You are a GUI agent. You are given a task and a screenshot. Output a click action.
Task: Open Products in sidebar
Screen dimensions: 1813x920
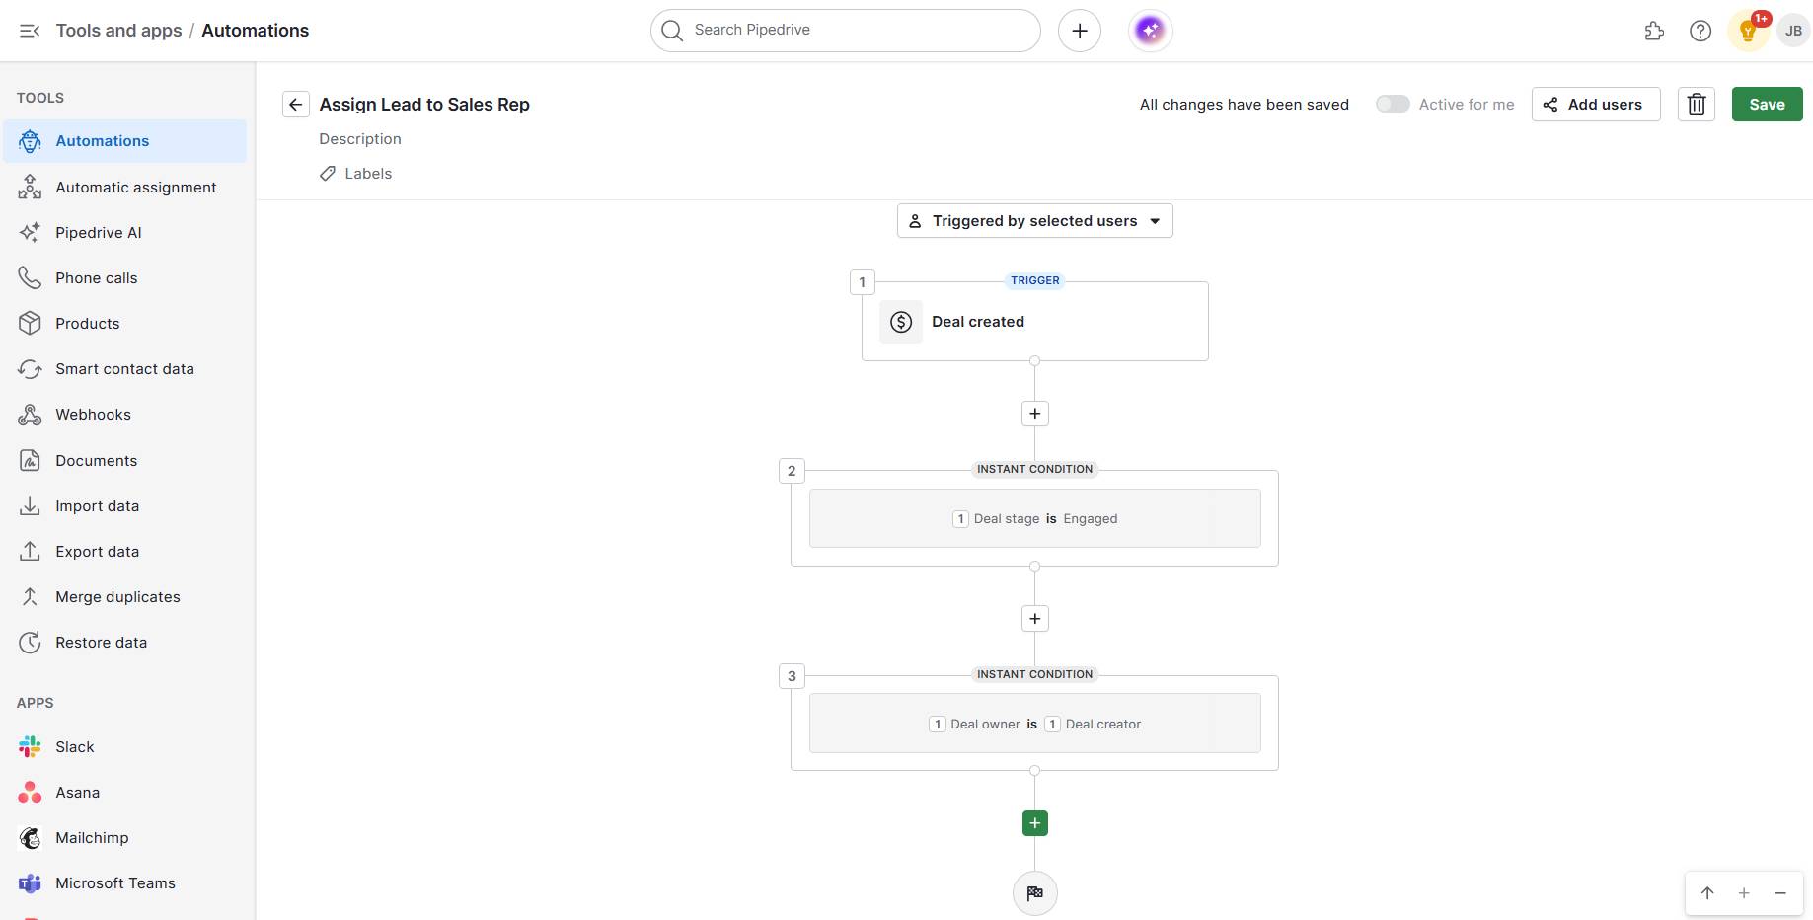click(x=125, y=324)
